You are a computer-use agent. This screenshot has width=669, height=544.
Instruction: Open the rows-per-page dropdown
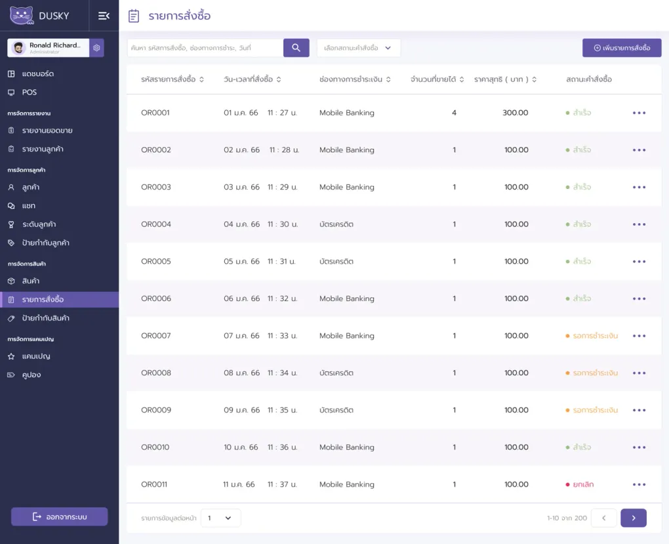[x=220, y=518]
